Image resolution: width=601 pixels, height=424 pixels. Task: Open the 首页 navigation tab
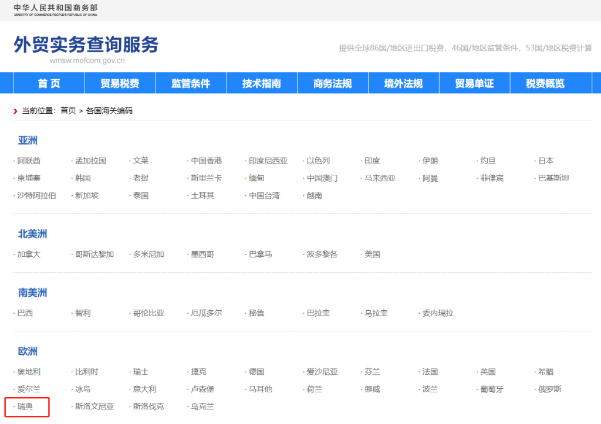tap(49, 83)
